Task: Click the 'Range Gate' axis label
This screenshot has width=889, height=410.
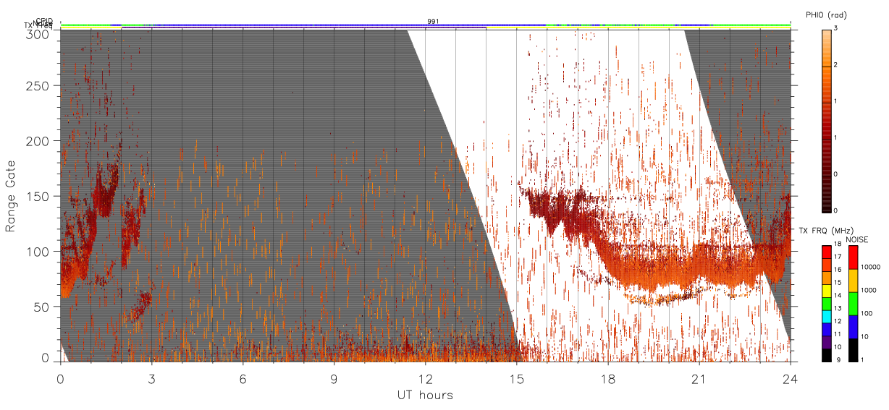Action: click(x=11, y=196)
